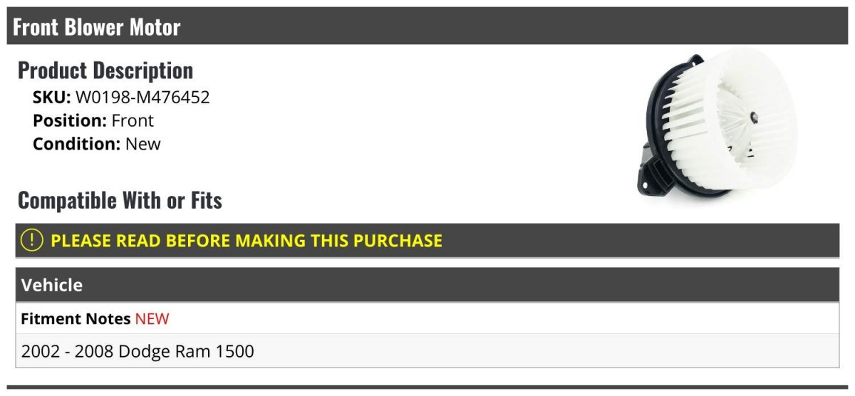Click the Condition label
Viewport: 855px width, 396px height.
pos(77,144)
